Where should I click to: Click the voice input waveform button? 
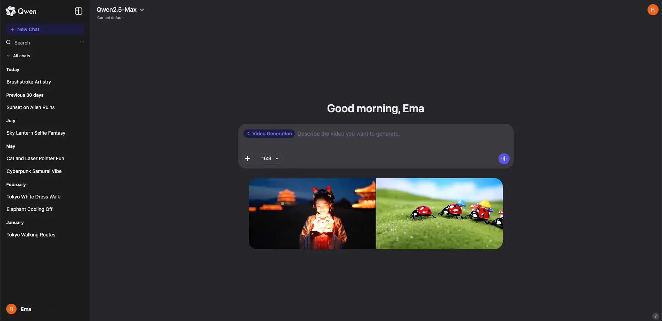click(504, 159)
